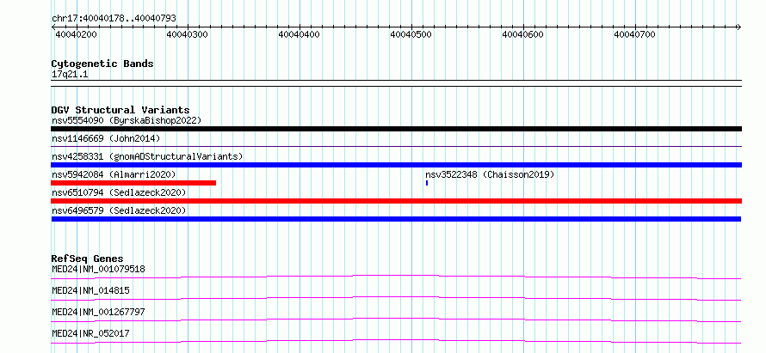This screenshot has width=766, height=353.
Task: Select the blue nsv4258331 variant bar
Action: (396, 165)
